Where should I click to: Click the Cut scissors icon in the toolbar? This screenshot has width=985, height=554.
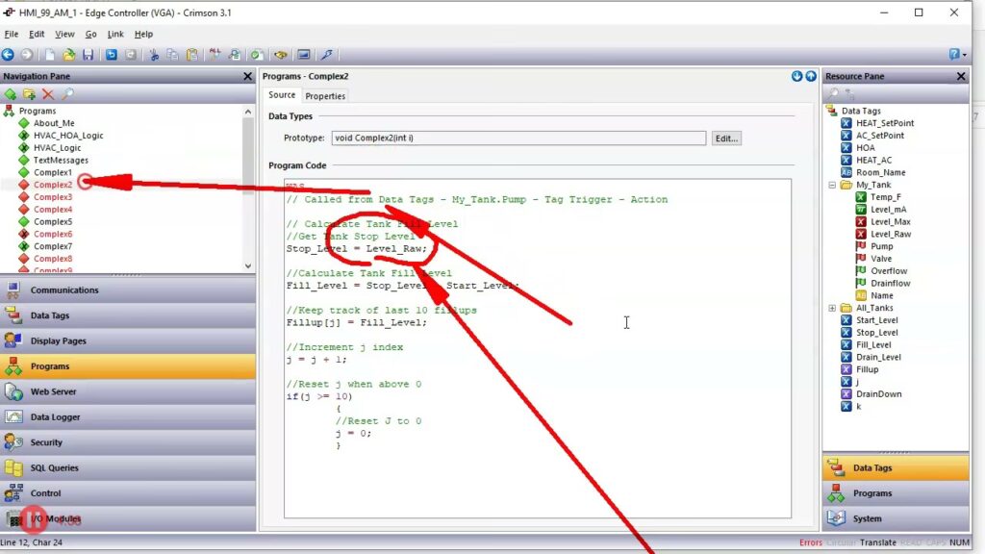click(x=153, y=55)
